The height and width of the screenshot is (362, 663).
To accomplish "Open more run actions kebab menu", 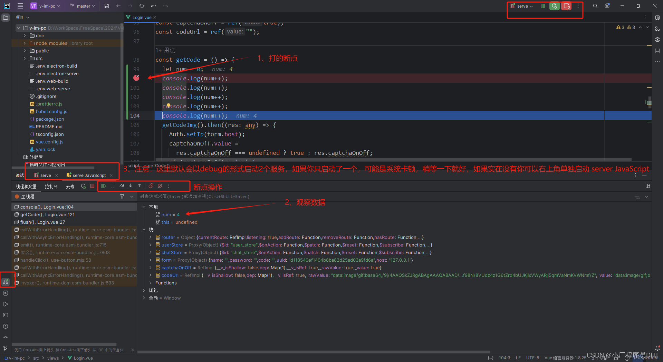I will (x=578, y=6).
